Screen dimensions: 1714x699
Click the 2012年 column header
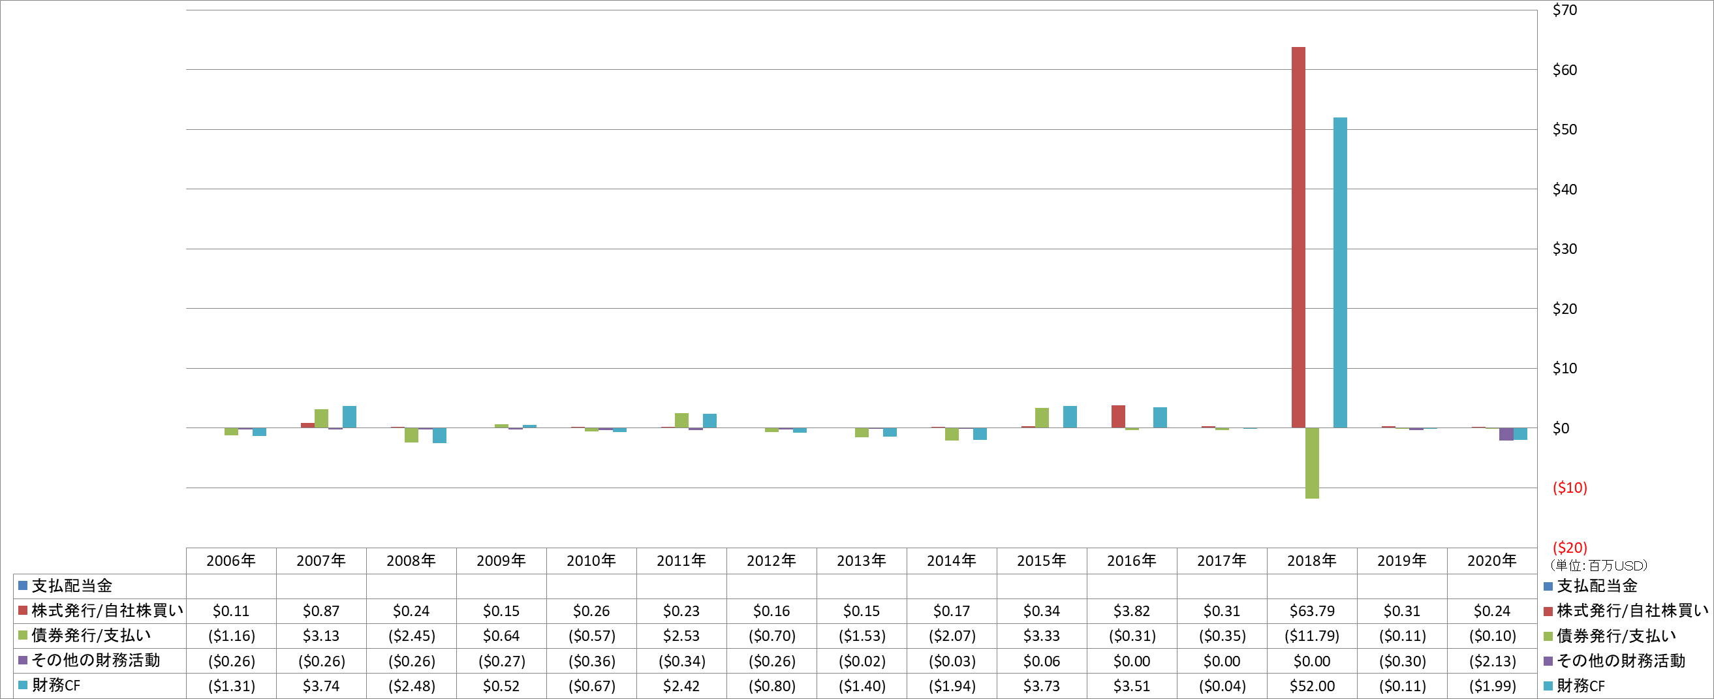click(x=772, y=561)
